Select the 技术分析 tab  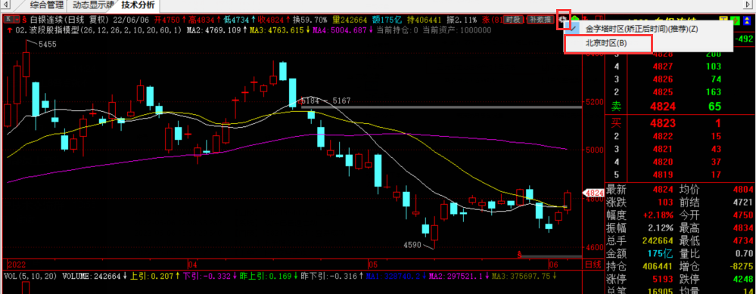tap(138, 6)
